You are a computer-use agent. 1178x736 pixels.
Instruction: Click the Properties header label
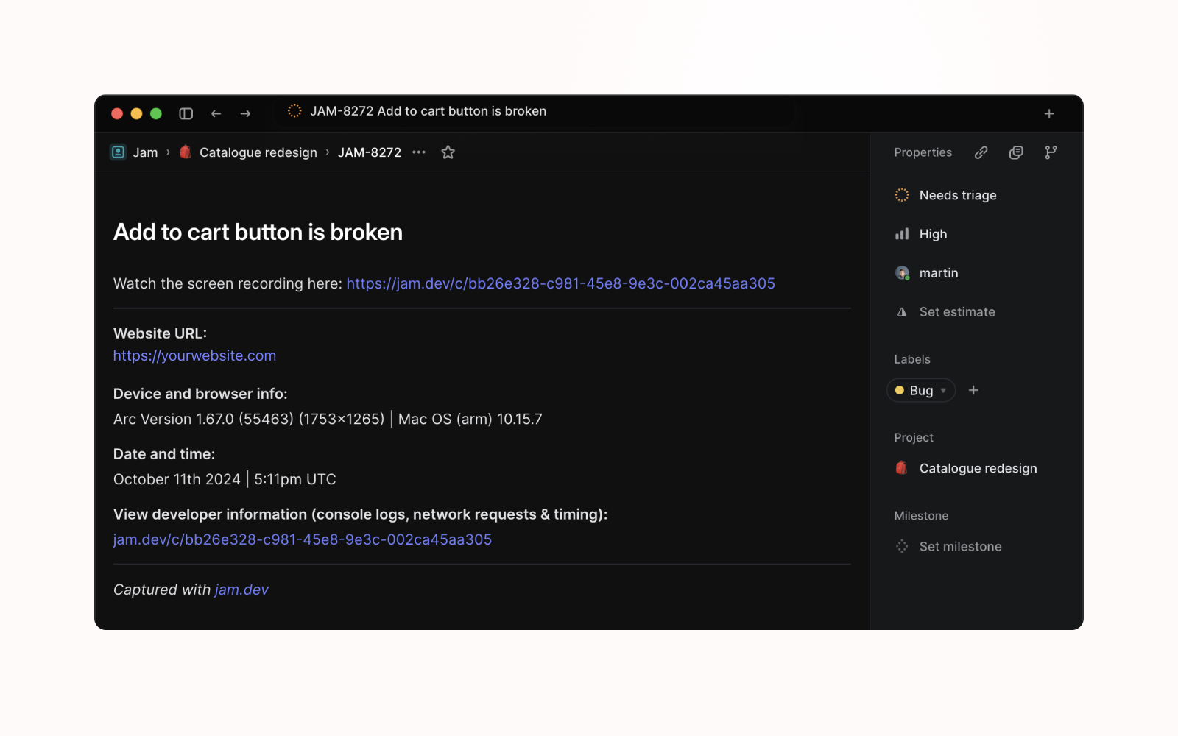[923, 152]
